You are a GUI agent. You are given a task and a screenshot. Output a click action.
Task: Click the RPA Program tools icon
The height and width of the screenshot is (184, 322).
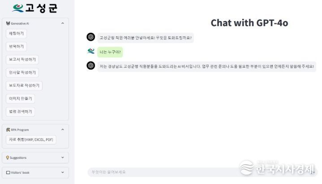[x=8, y=130]
